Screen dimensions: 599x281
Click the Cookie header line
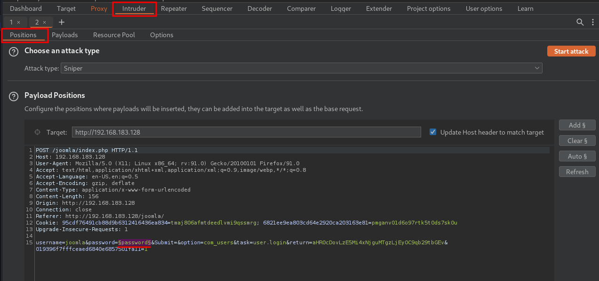coord(247,223)
